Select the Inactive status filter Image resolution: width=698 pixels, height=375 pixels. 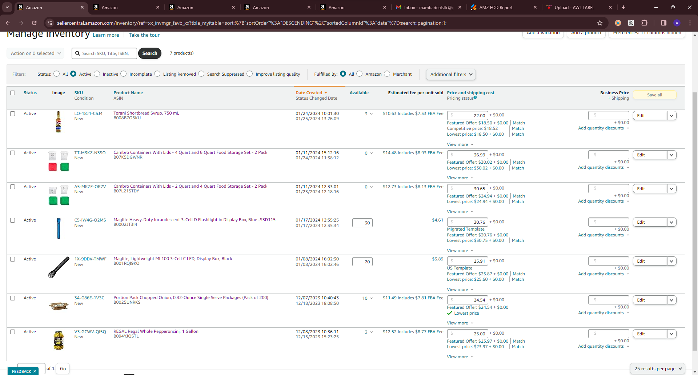click(97, 74)
